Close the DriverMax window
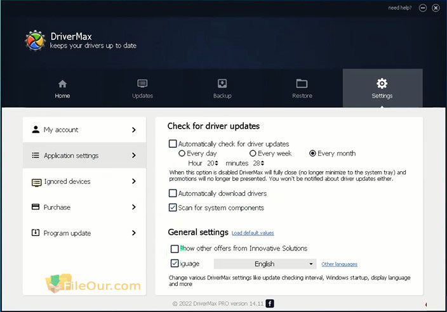Viewport: 447px width, 312px height. point(436,8)
